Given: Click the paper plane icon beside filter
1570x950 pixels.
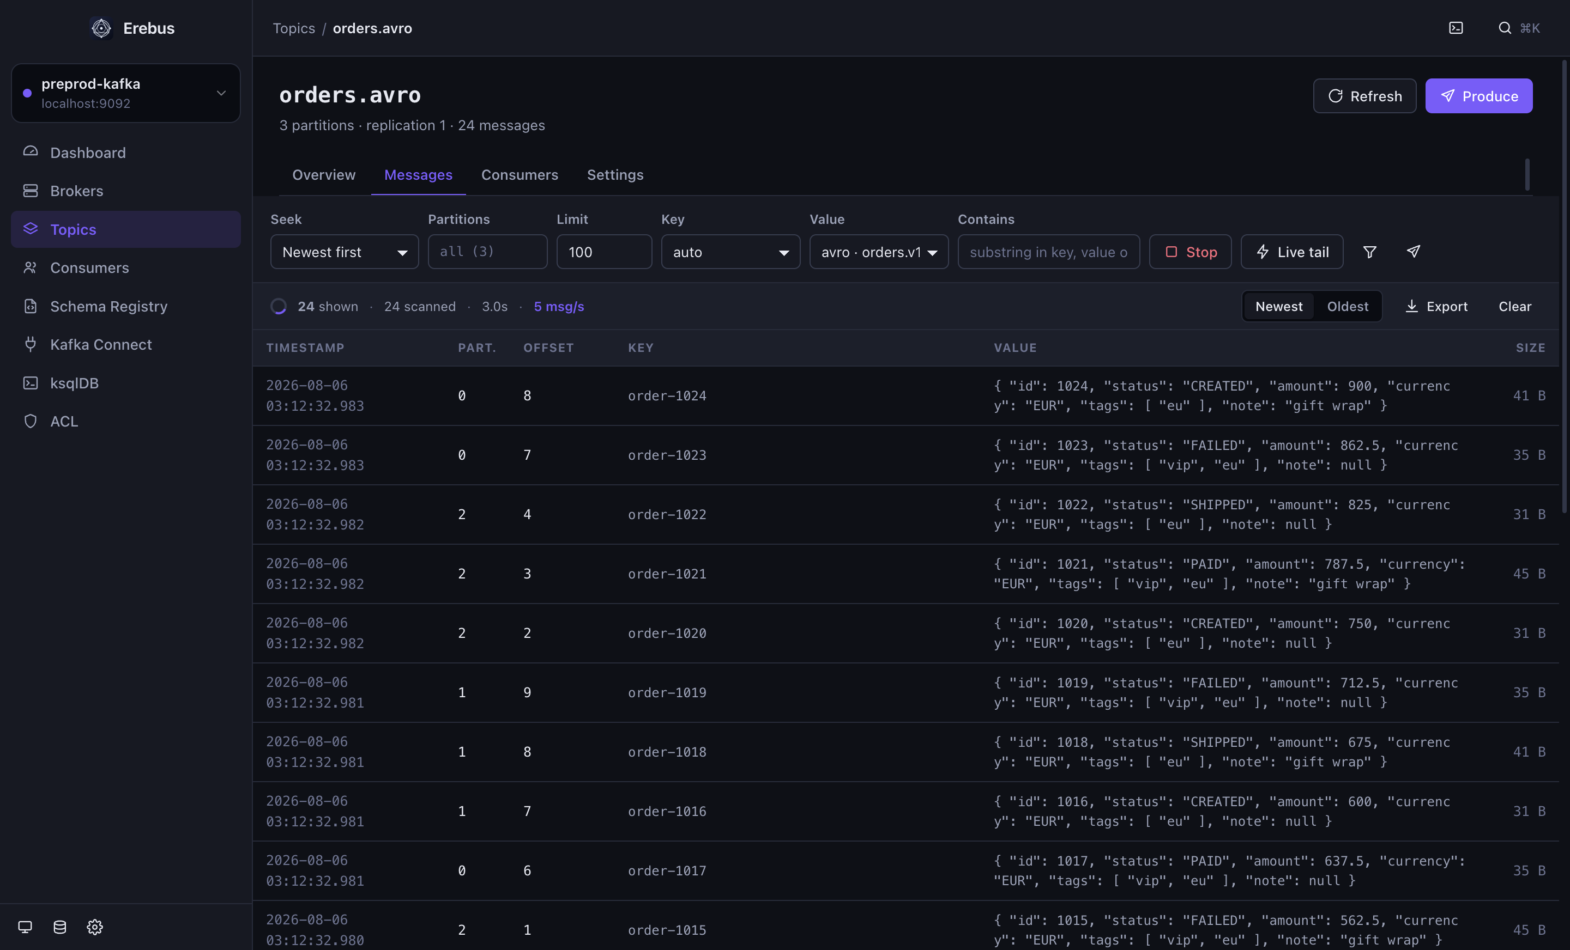Looking at the screenshot, I should [1413, 252].
